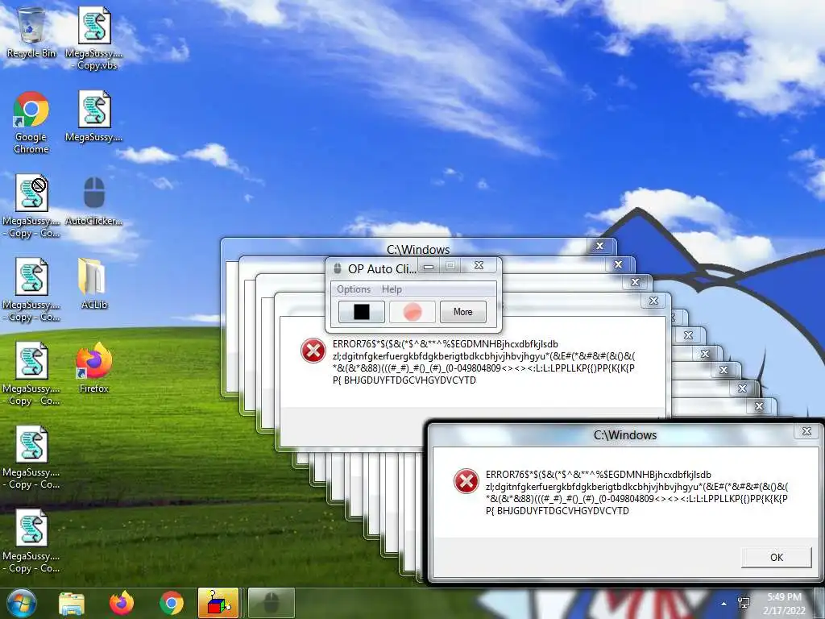Screen dimensions: 825x619
Task: Show hidden system tray icons arrow
Action: tap(724, 604)
